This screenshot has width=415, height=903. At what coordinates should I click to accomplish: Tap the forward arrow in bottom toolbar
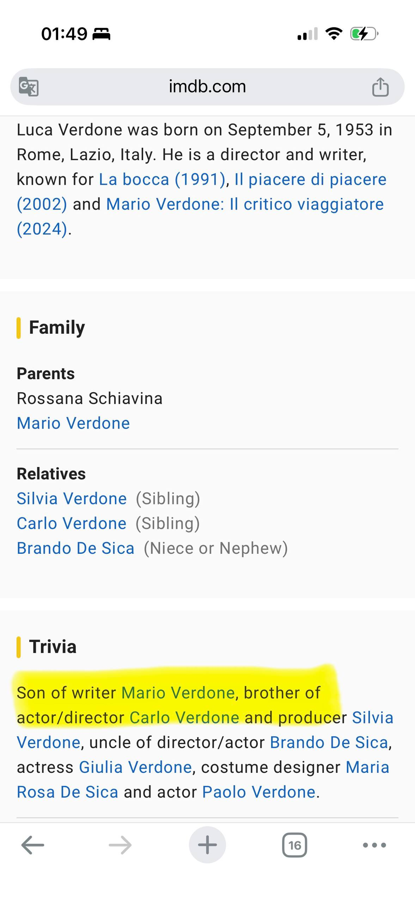click(x=120, y=845)
